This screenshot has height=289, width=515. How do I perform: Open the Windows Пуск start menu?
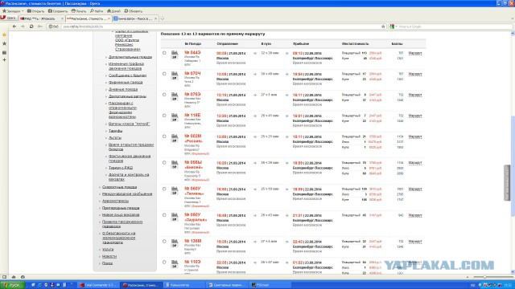point(13,285)
